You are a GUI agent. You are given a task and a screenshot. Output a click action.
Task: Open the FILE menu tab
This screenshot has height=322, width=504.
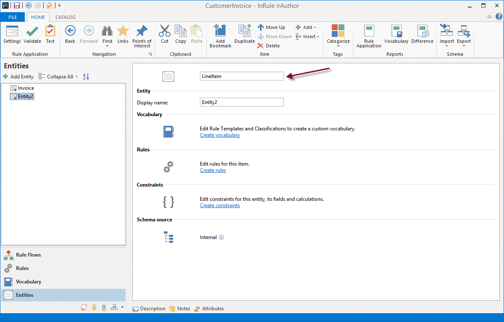(13, 17)
